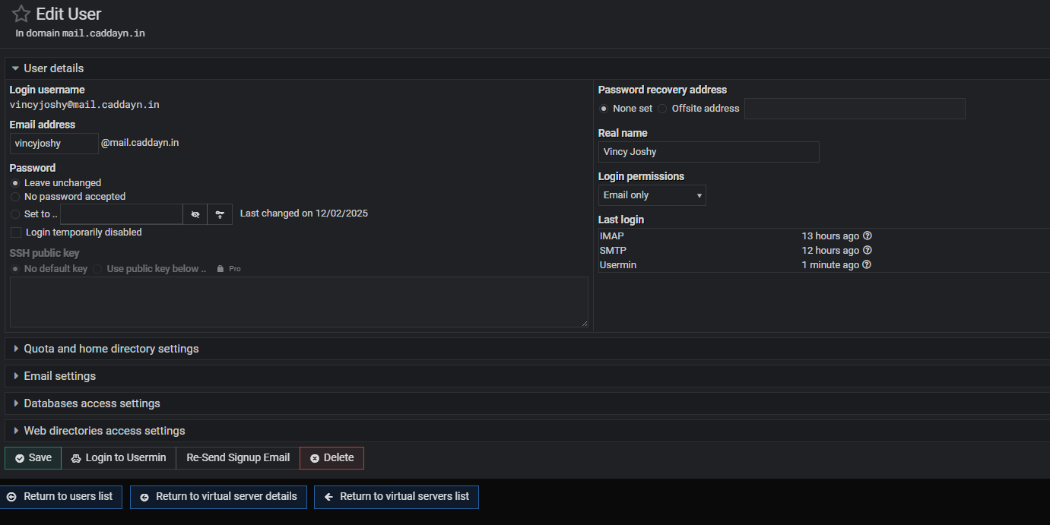Click the generate random password key icon
The height and width of the screenshot is (525, 1050).
[220, 214]
